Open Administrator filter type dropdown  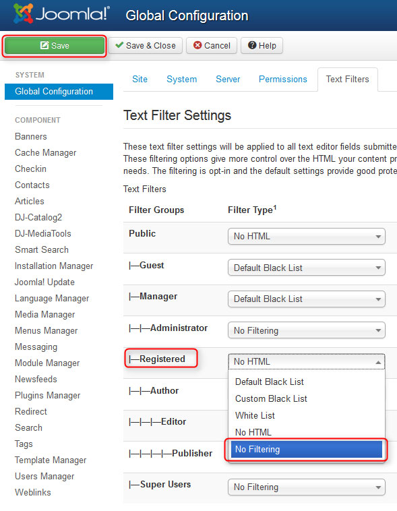307,330
